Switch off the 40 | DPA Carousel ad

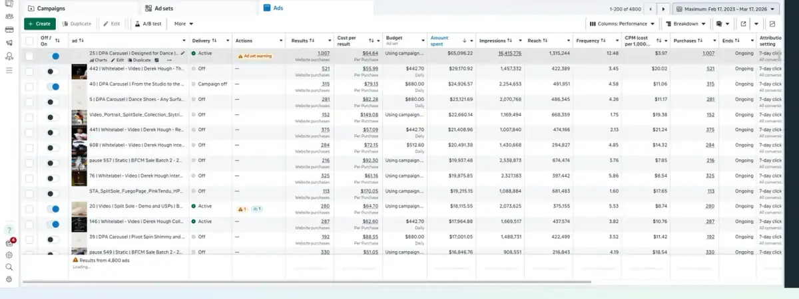(53, 86)
